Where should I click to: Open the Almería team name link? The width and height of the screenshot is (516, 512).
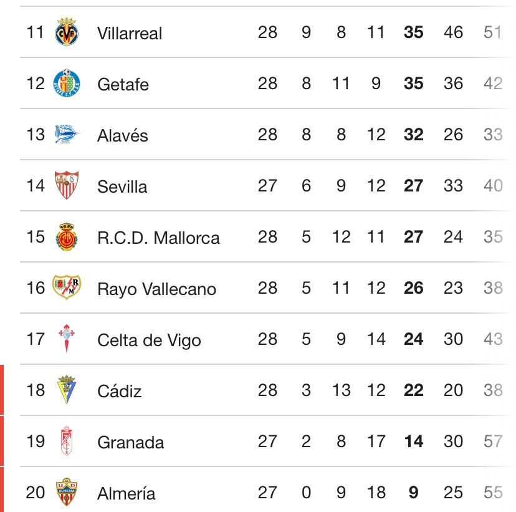click(x=126, y=493)
